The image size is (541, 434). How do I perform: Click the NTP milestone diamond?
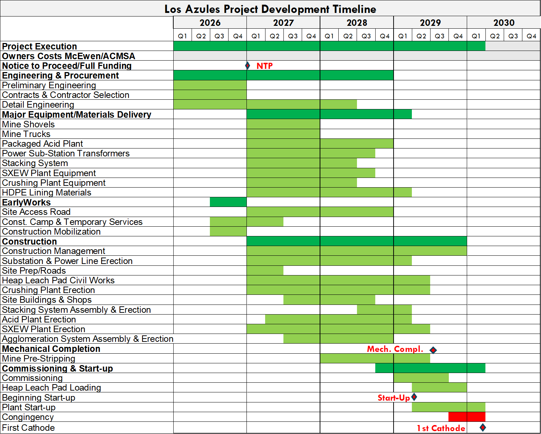point(248,66)
